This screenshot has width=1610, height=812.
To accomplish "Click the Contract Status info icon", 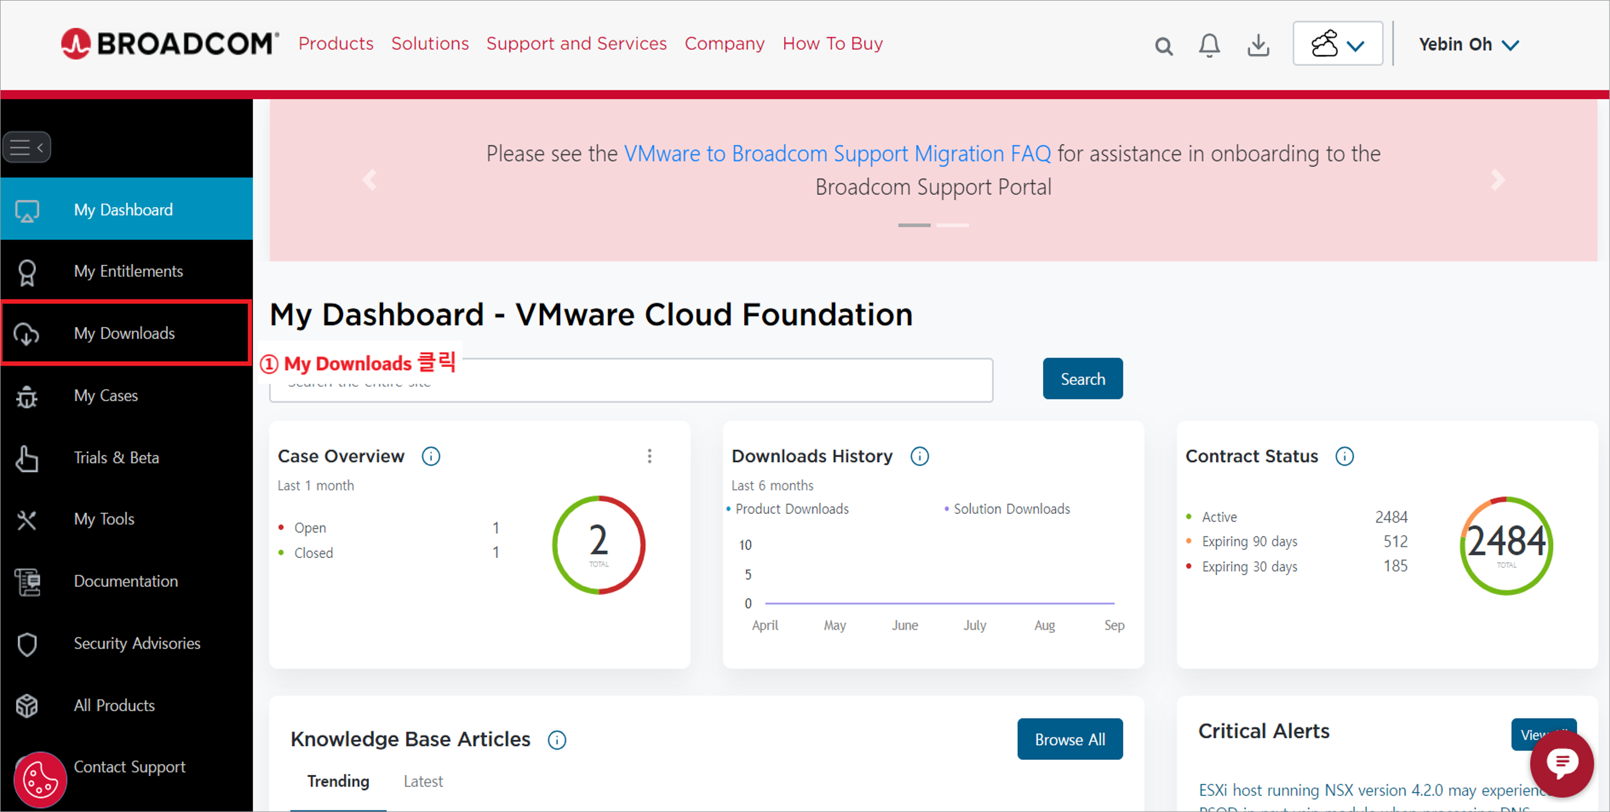I will 1344,456.
